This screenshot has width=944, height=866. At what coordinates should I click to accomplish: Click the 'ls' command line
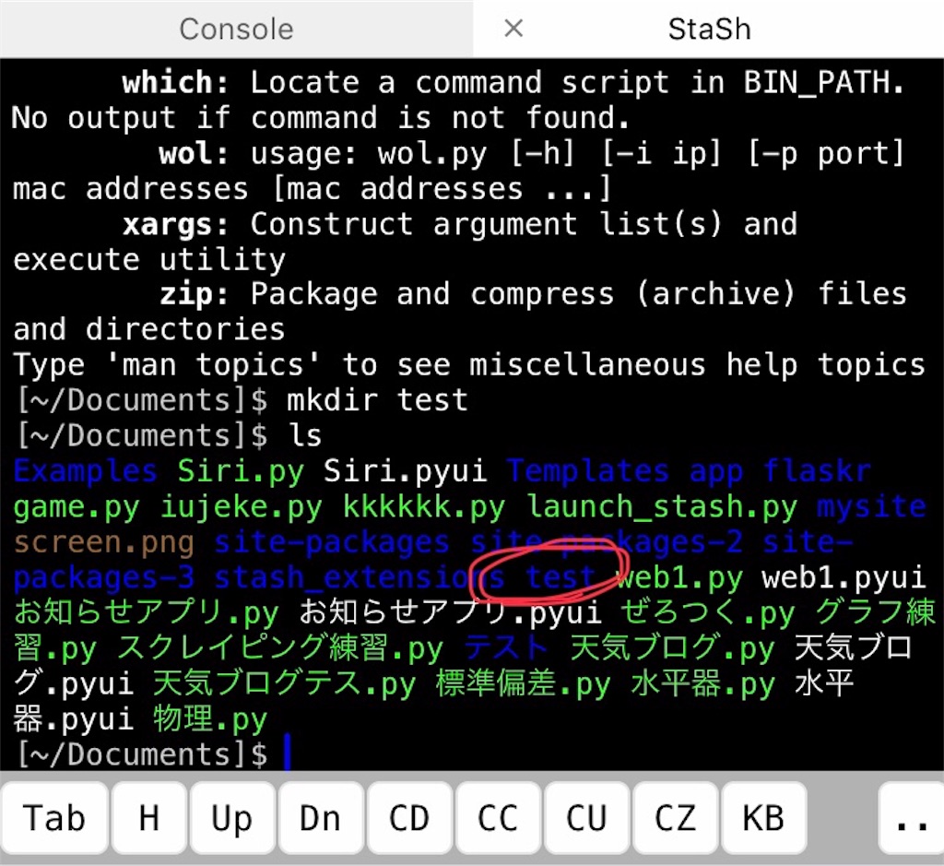[x=169, y=435]
